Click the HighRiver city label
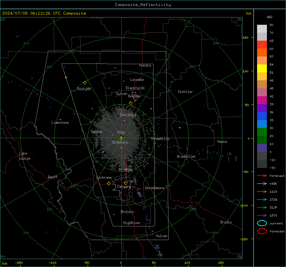The image size is (286, 267). point(132,223)
